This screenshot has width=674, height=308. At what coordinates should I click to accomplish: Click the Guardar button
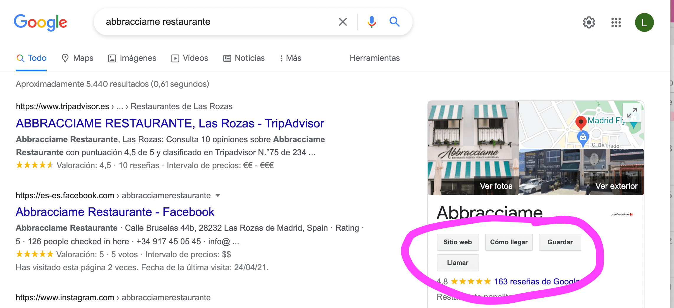560,242
